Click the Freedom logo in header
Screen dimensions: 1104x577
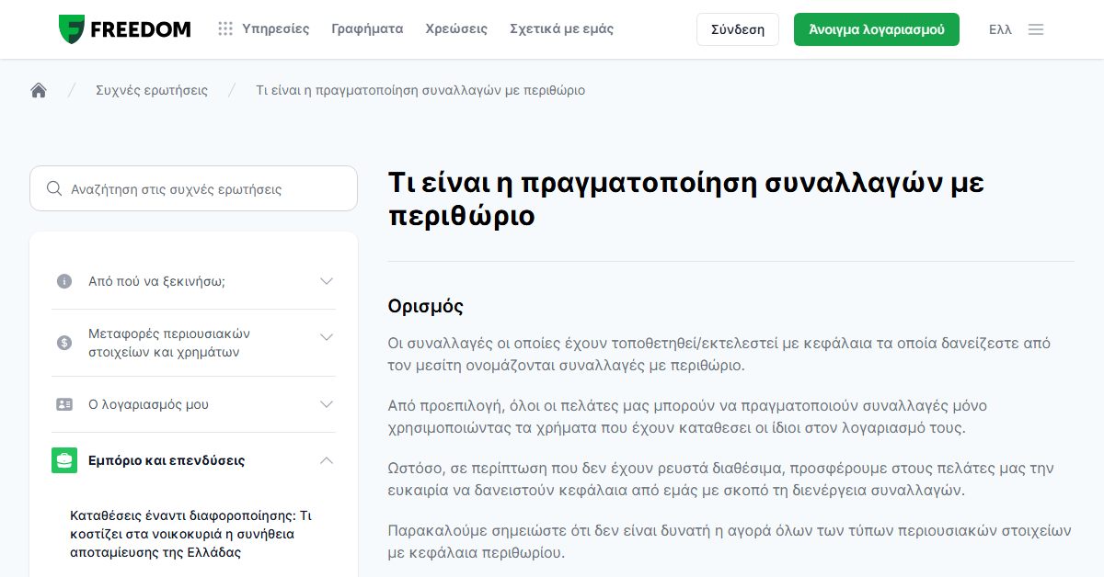tap(124, 29)
